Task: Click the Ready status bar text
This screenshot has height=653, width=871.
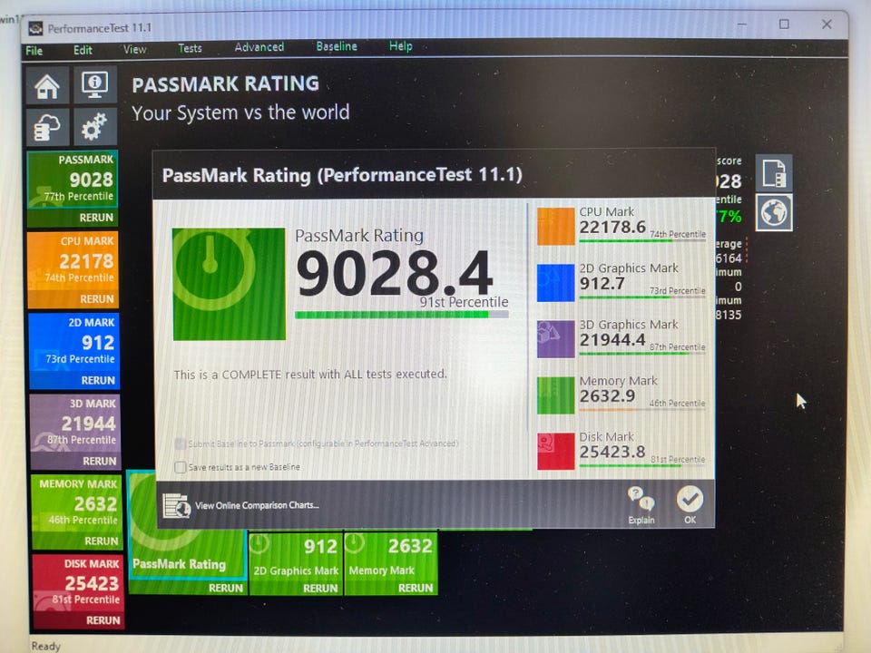Action: click(45, 646)
